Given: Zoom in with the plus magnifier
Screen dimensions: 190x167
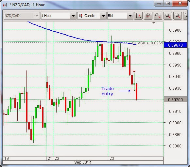Looking at the screenshot, I should click(168, 16).
